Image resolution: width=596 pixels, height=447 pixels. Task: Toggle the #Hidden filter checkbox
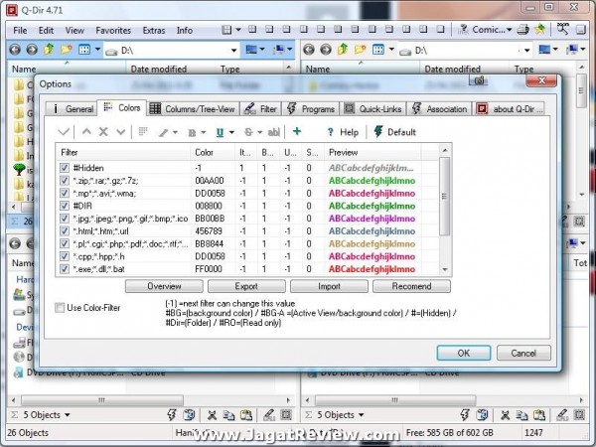(x=65, y=168)
